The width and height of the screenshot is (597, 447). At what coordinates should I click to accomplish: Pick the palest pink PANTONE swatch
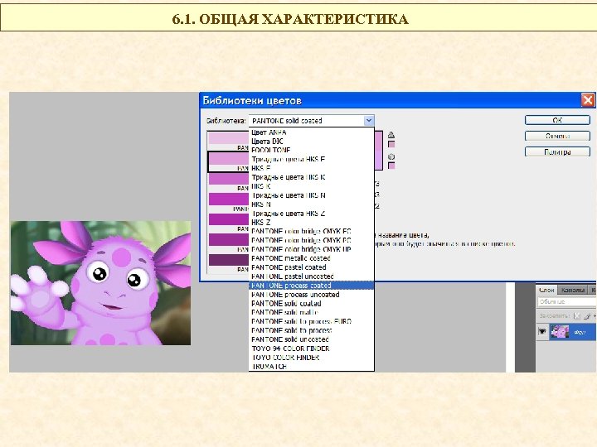(229, 138)
